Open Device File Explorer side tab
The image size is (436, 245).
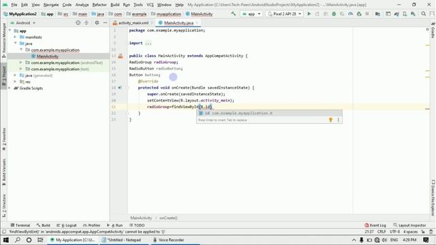coord(433,197)
